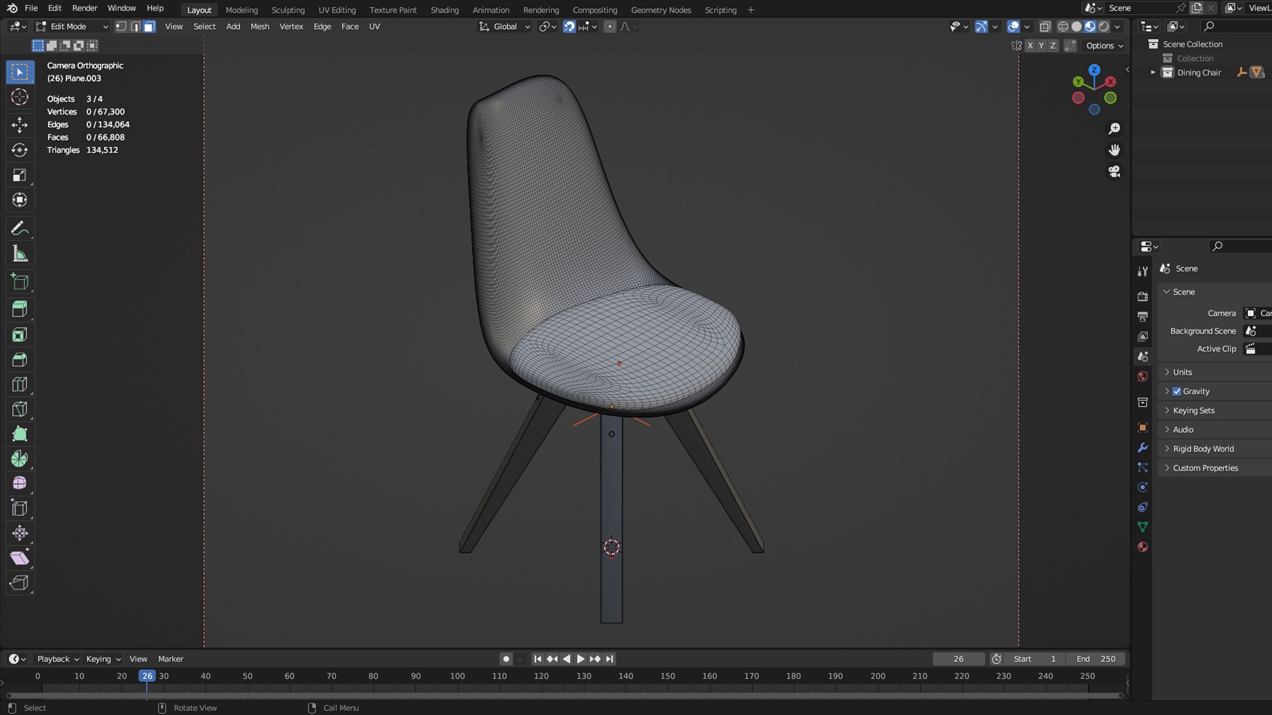Select the Loop Cut tool
The height and width of the screenshot is (715, 1272).
pos(19,385)
